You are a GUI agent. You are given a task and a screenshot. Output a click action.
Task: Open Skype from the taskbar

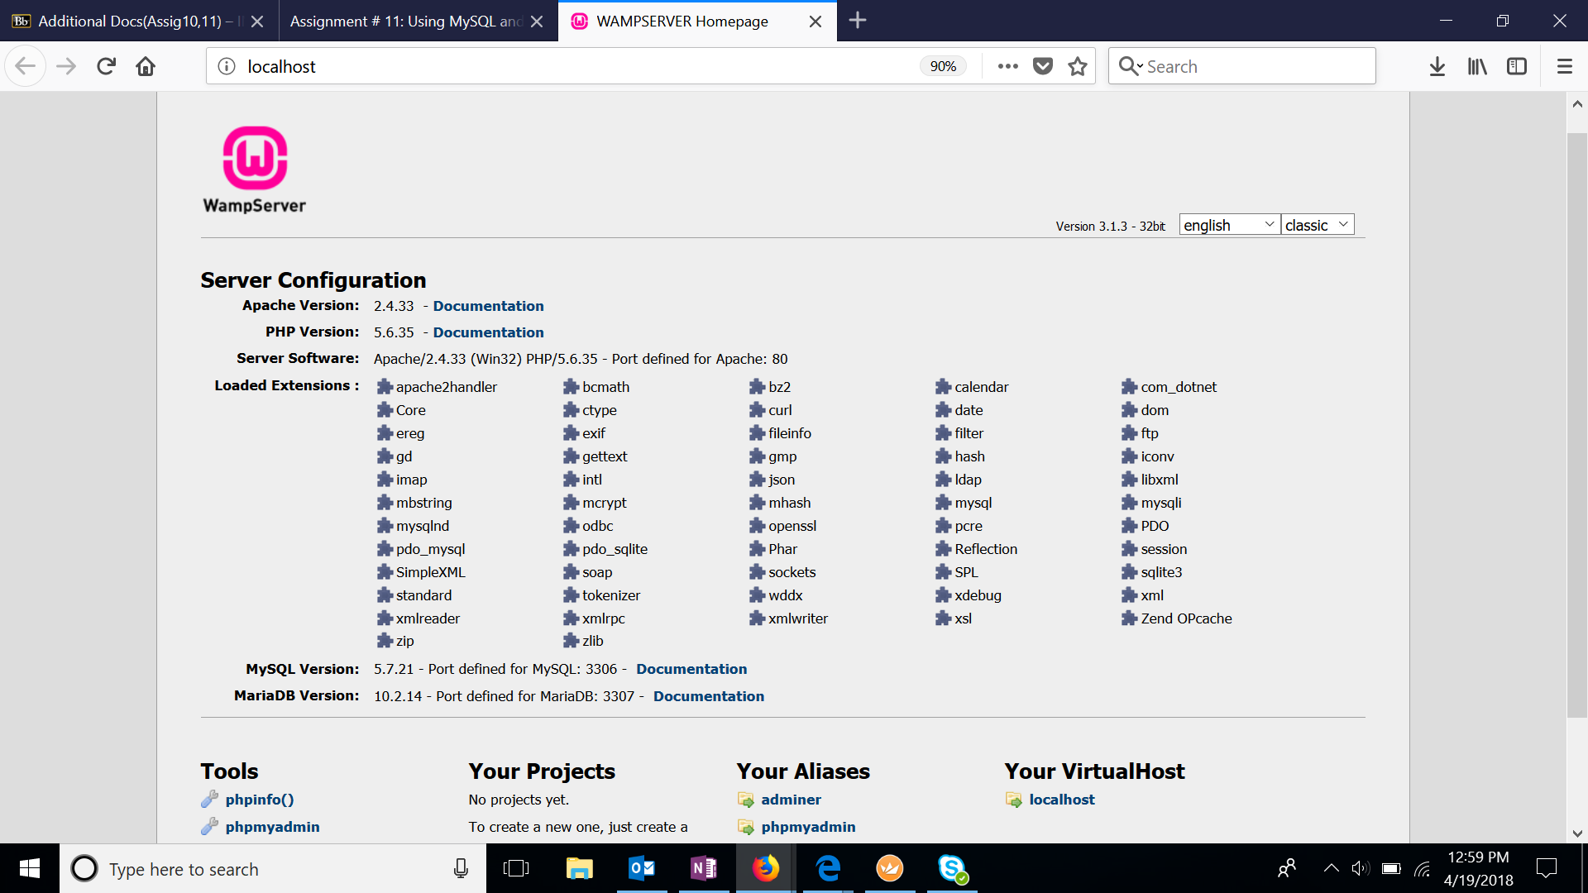(x=952, y=868)
